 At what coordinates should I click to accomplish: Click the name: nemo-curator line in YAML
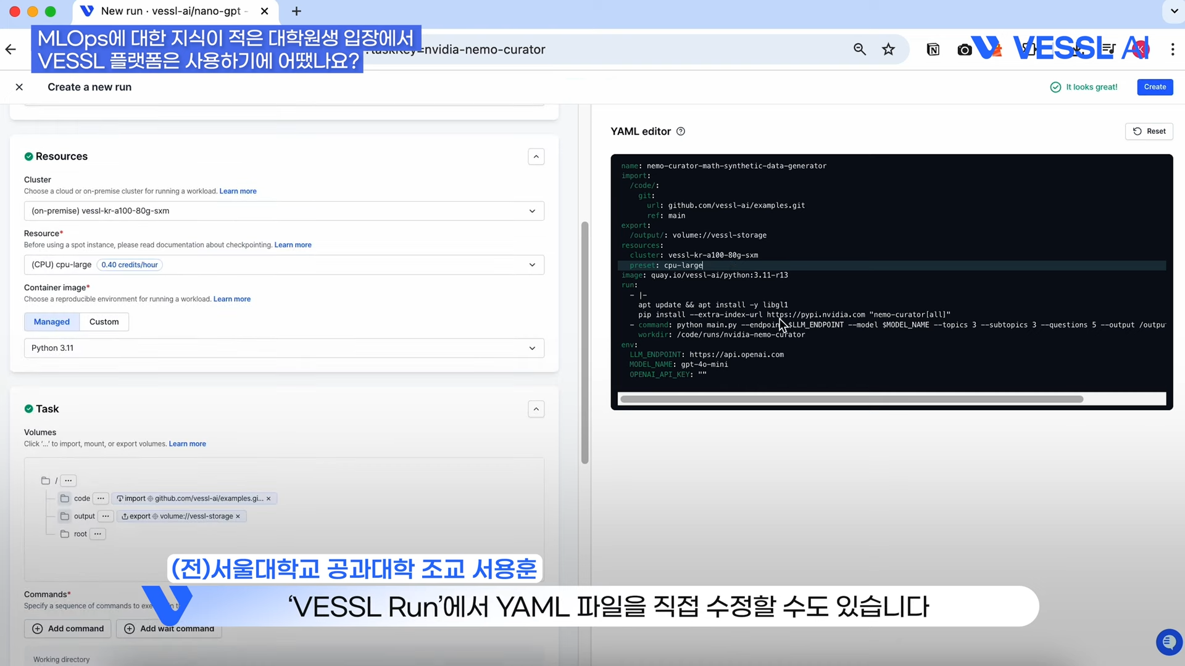point(723,166)
